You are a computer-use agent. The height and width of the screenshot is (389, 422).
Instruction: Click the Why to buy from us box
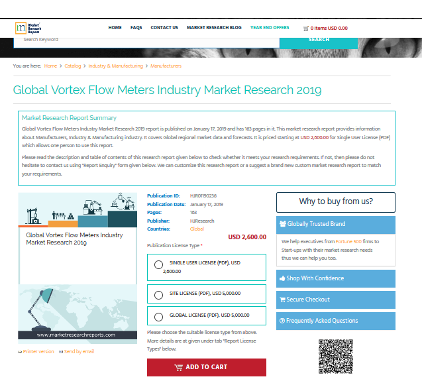[336, 202]
